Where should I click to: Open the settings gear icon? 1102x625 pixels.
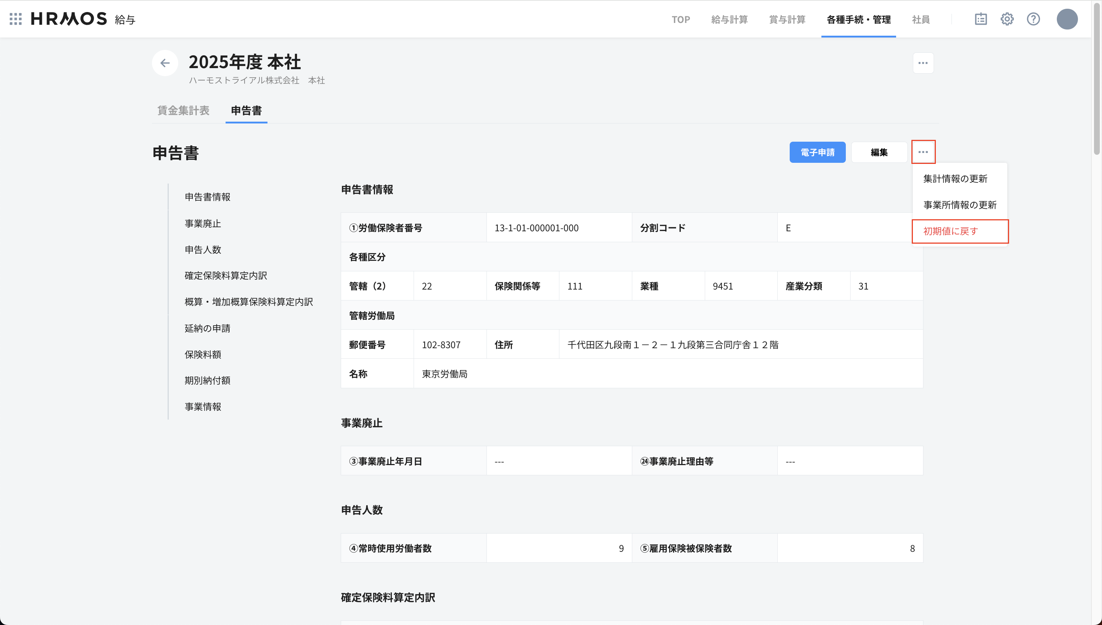coord(1007,19)
